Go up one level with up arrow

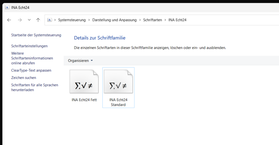pos(38,20)
